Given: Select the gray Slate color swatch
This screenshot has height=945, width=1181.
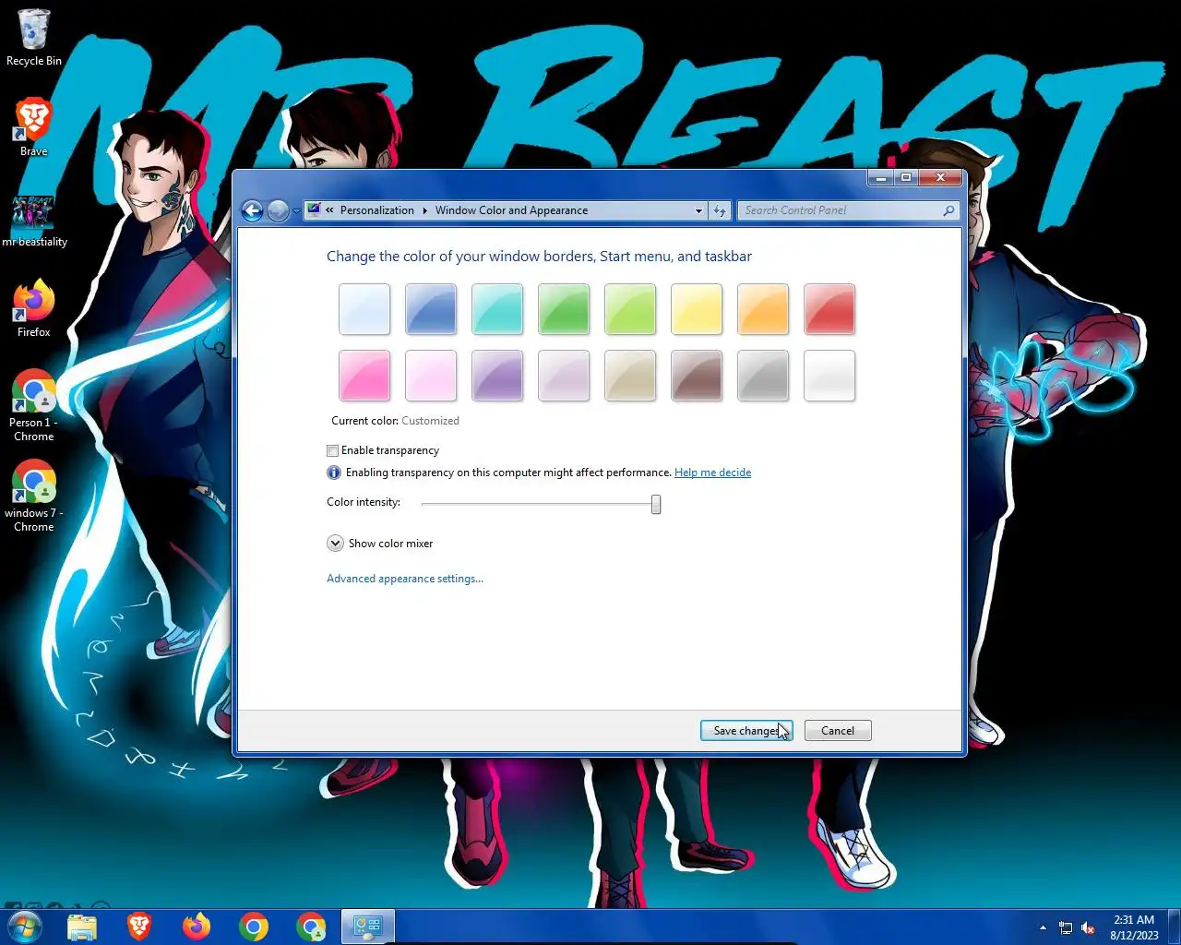Looking at the screenshot, I should pos(763,376).
